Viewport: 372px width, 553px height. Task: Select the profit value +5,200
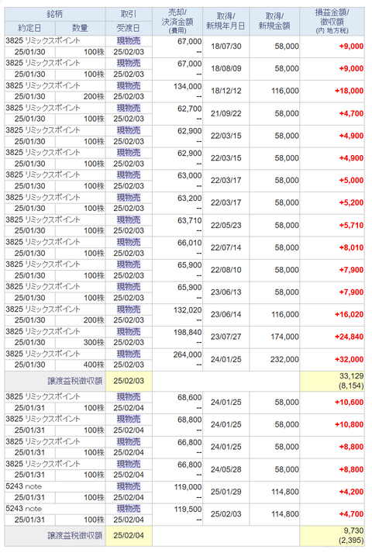351,202
